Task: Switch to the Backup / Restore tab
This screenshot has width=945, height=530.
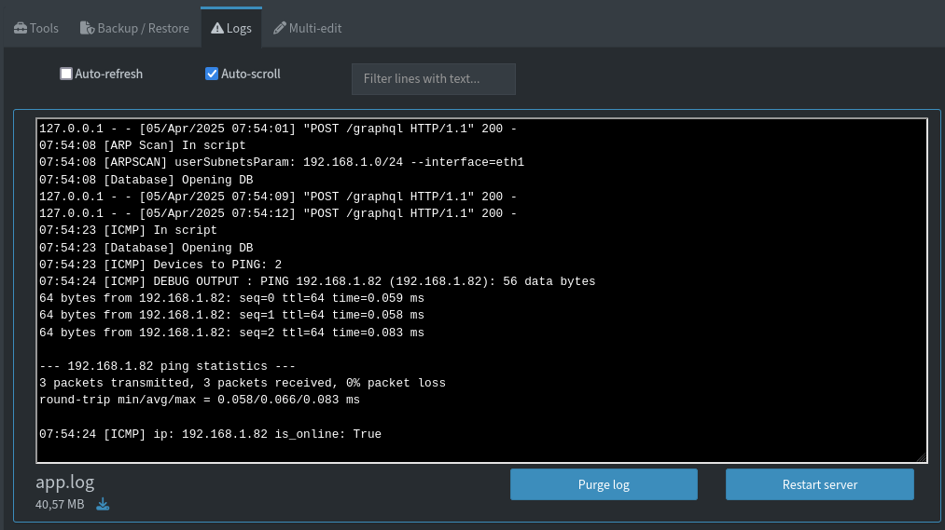Action: (143, 29)
